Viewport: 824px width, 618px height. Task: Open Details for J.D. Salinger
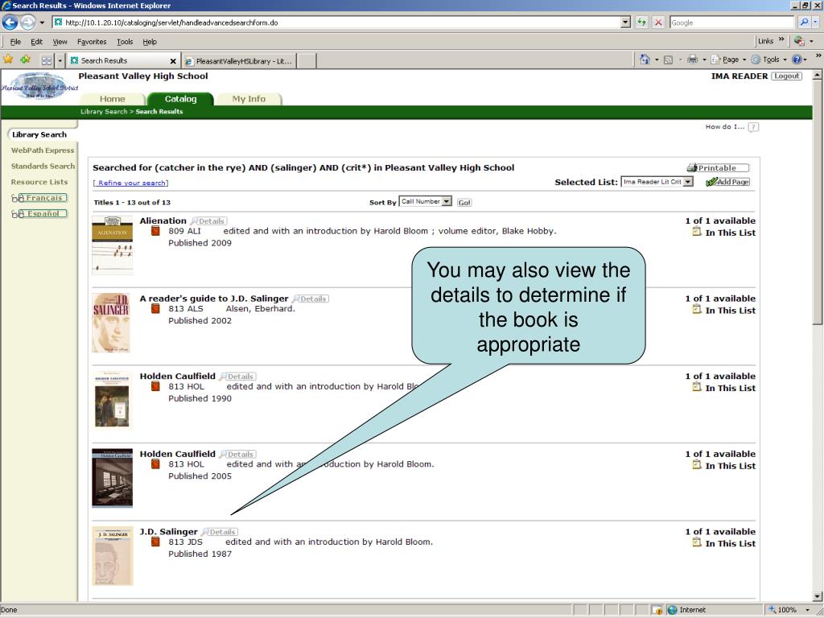point(220,533)
